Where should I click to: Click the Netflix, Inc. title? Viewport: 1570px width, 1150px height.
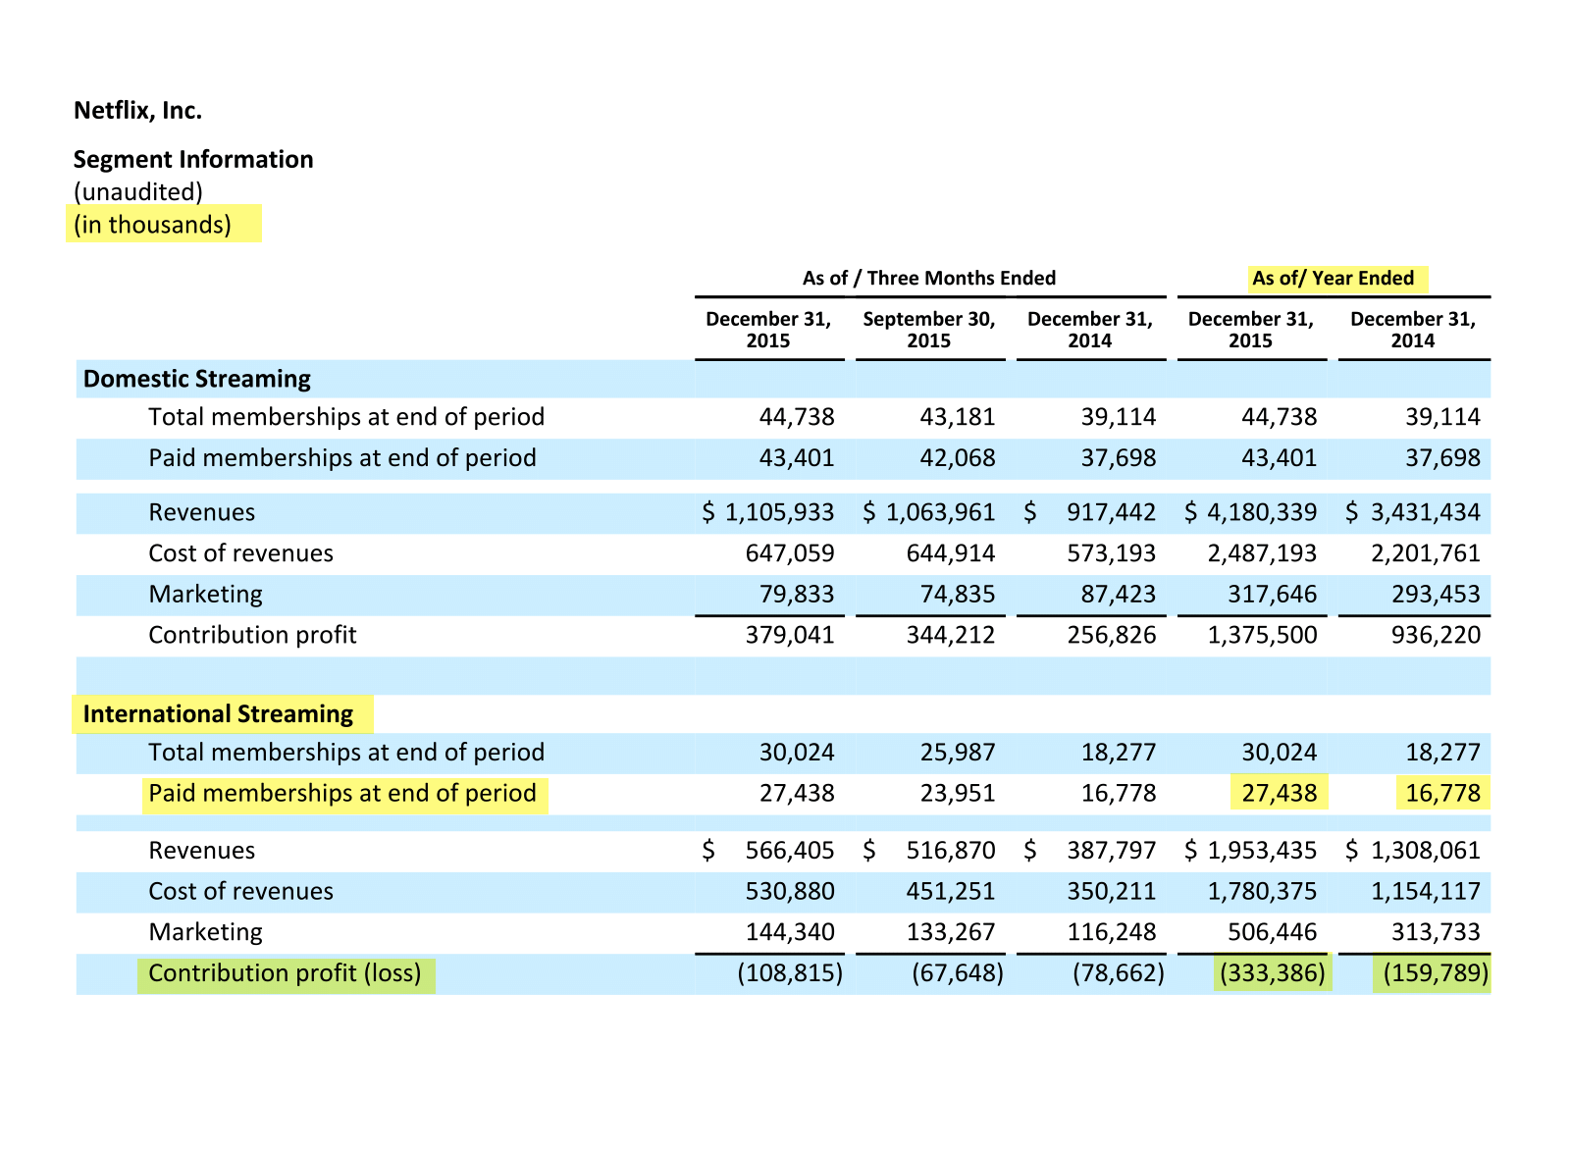pos(138,111)
